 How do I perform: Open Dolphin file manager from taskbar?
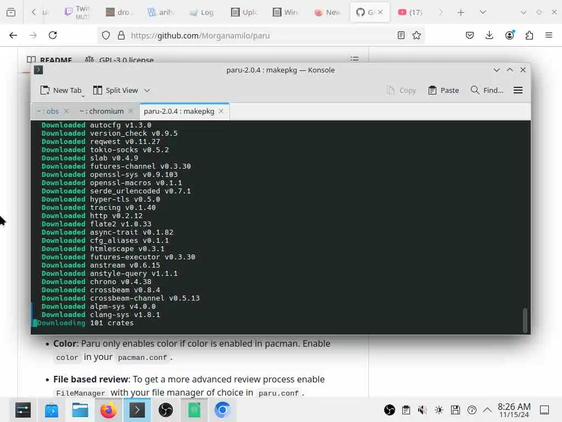point(80,410)
